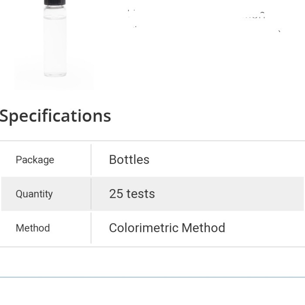The height and width of the screenshot is (305, 305).
Task: Click the Specifications heading
Action: click(55, 116)
